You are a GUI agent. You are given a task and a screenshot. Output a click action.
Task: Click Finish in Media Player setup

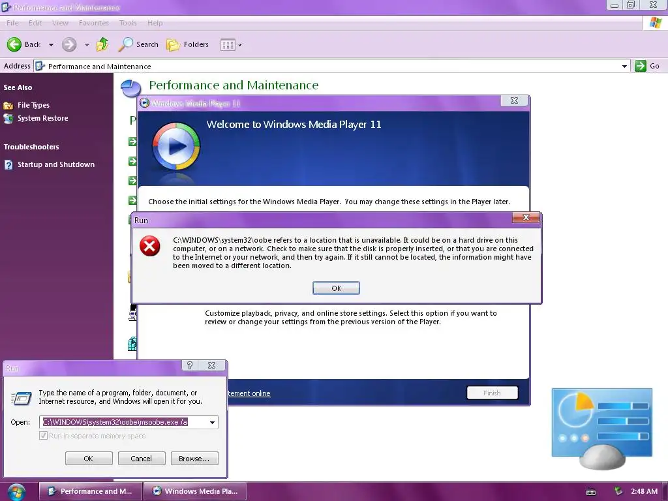click(492, 393)
